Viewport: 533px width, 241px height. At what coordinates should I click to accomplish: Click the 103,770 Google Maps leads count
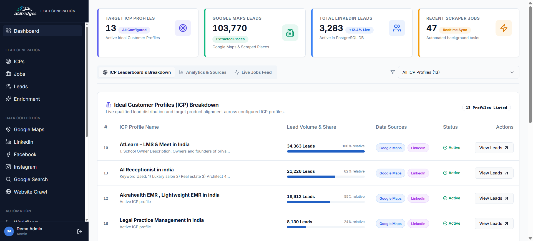click(230, 28)
